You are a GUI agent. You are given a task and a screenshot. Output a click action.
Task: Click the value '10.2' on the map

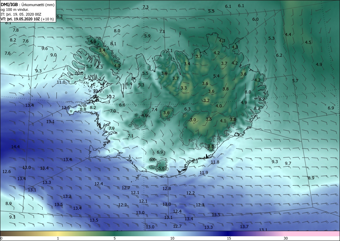[111, 97]
